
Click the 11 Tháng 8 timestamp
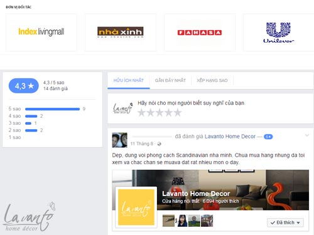click(142, 144)
